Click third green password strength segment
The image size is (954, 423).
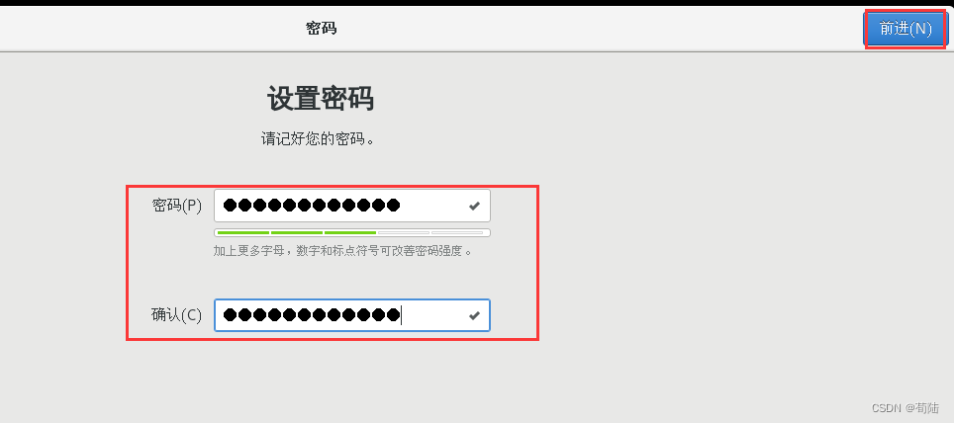[x=350, y=233]
